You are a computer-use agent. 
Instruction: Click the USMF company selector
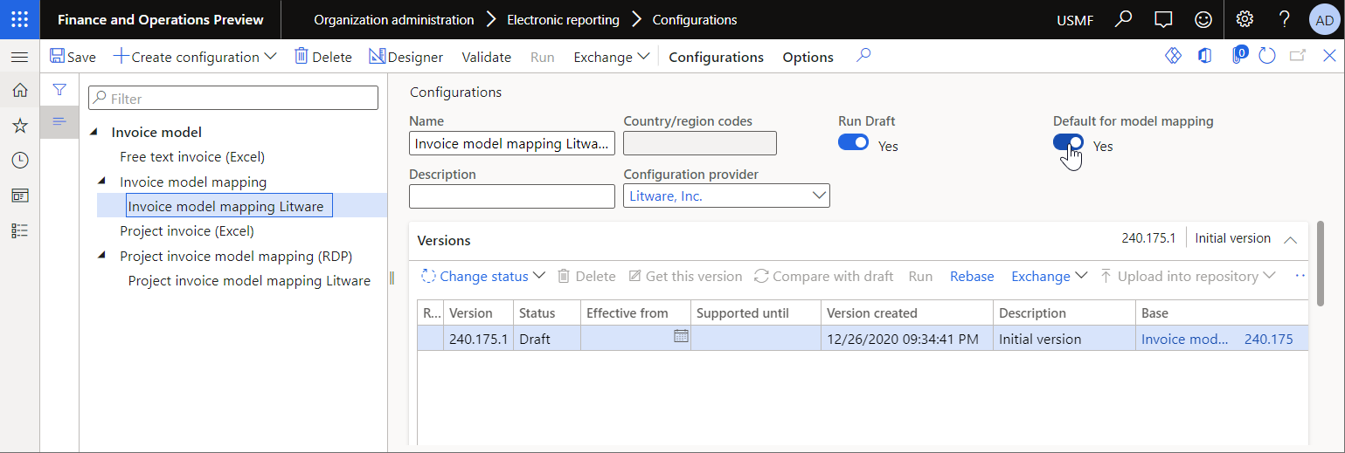tap(1075, 20)
